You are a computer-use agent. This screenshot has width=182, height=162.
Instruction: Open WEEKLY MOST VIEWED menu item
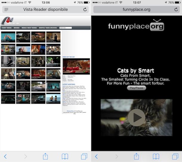point(29,28)
